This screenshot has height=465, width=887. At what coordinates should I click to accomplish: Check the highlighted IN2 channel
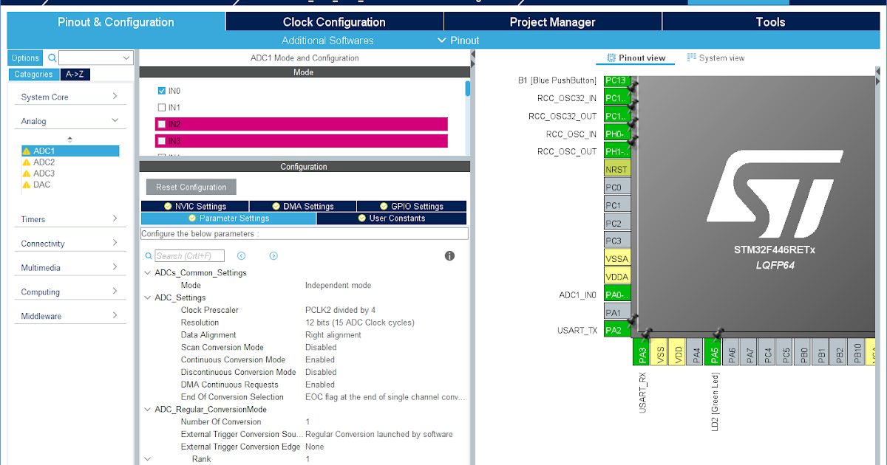coord(161,123)
